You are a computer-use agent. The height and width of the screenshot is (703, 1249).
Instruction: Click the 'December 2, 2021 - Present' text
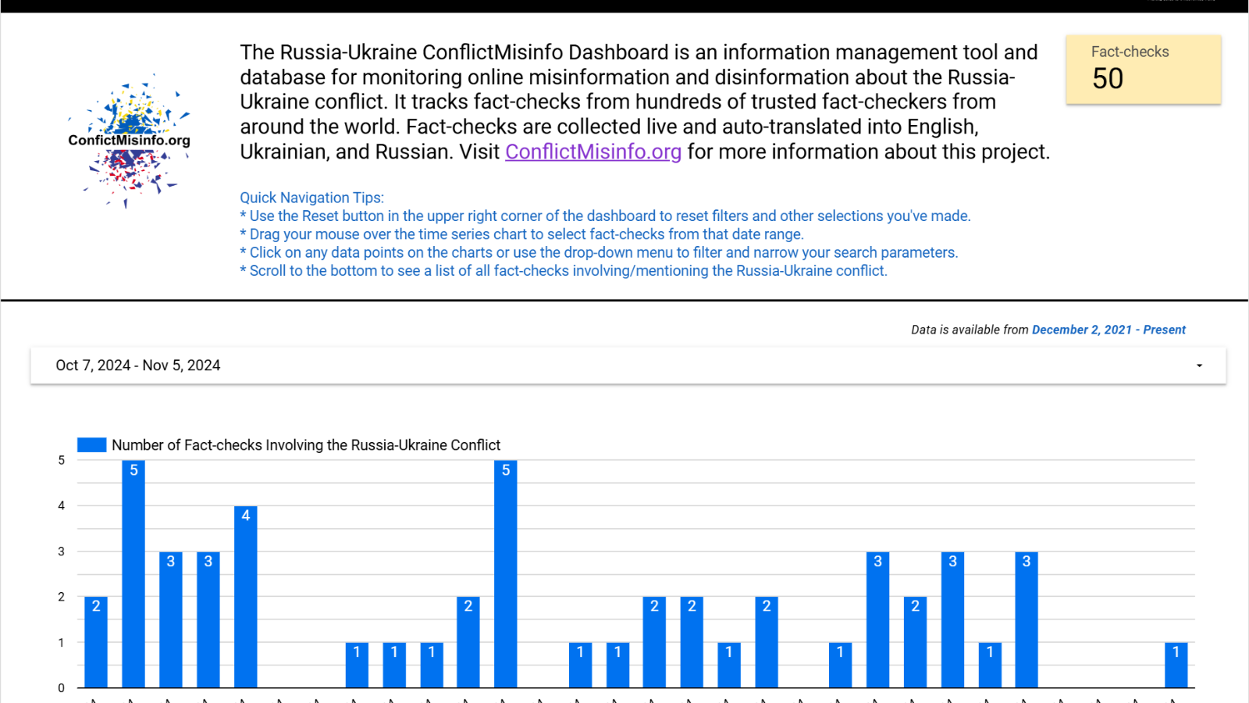click(1108, 330)
